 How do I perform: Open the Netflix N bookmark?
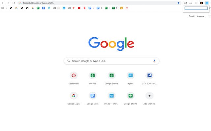click(x=84, y=8)
